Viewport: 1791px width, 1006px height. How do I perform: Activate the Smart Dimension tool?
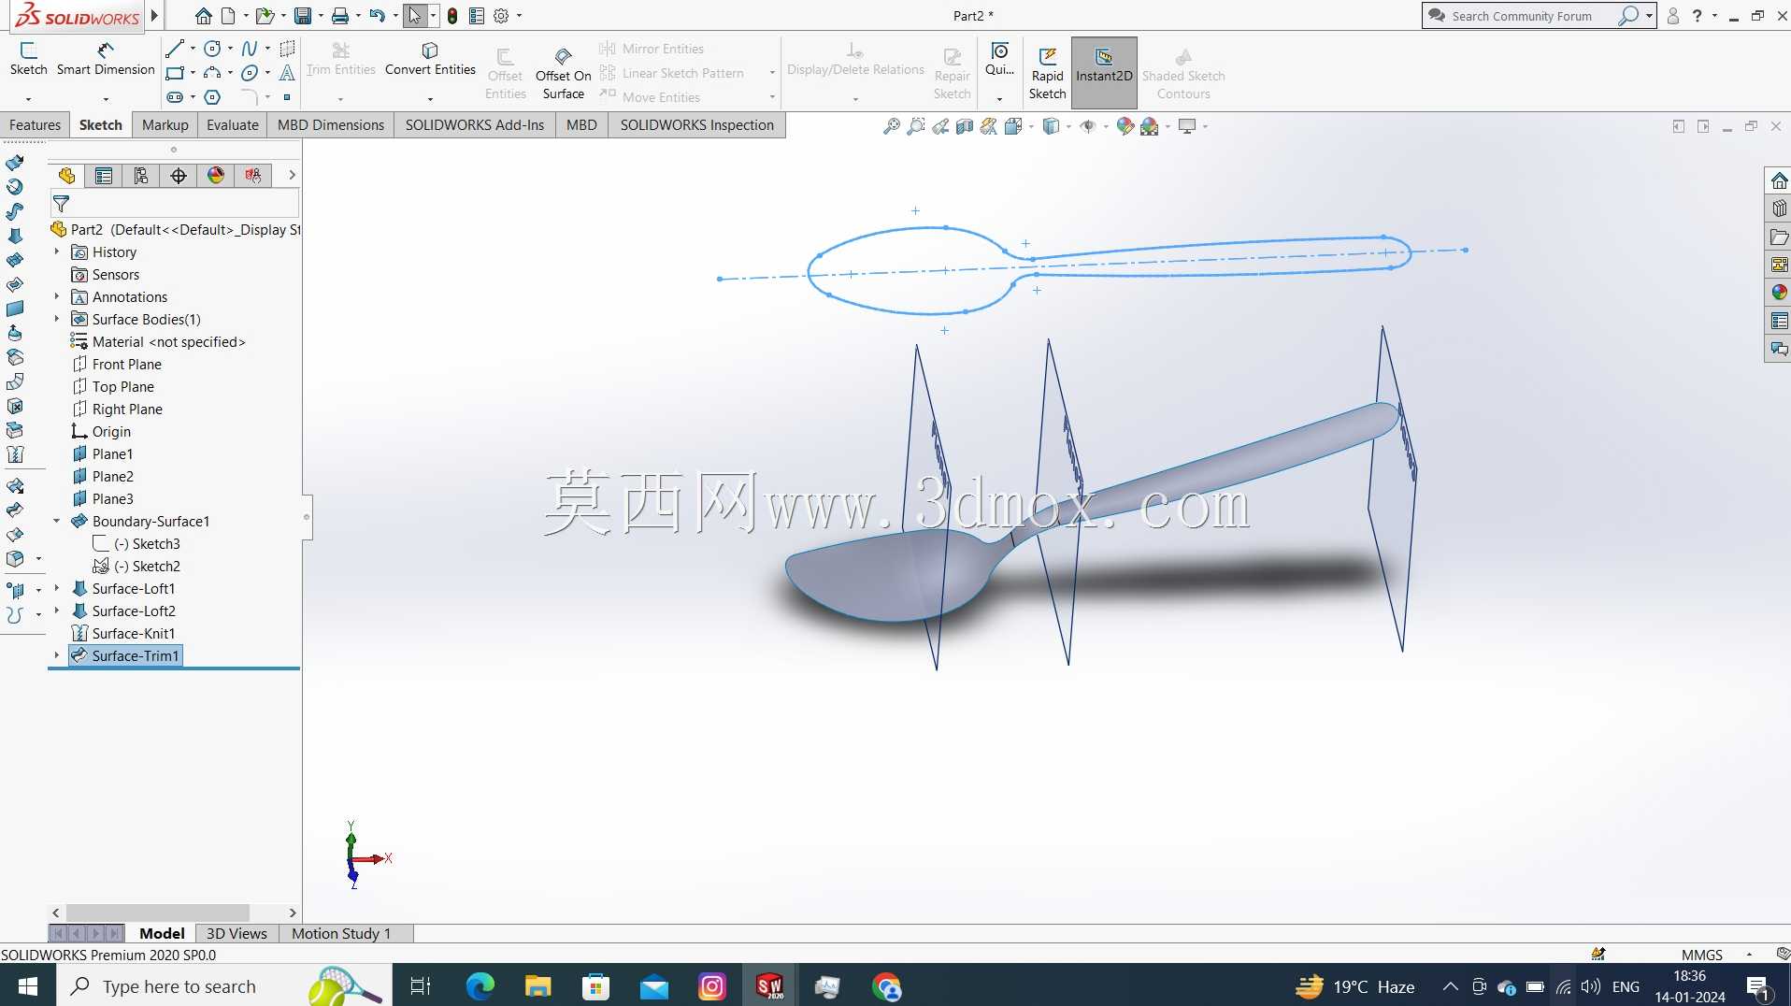(x=106, y=58)
